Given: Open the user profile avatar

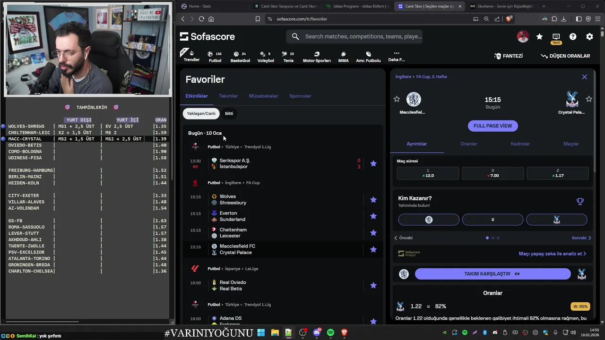Looking at the screenshot, I should [x=523, y=37].
